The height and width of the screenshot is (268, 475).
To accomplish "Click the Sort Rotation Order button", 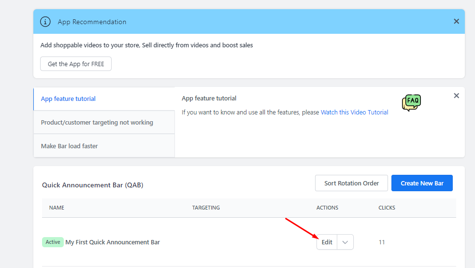I will (351, 183).
